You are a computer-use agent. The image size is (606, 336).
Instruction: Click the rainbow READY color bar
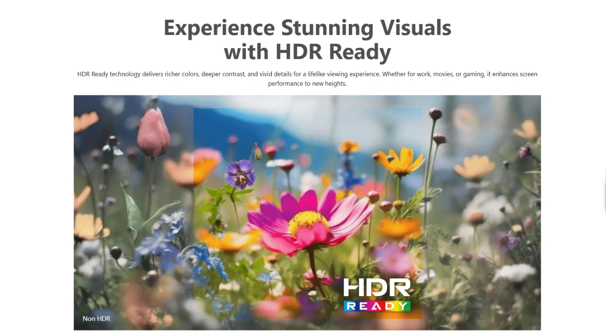(377, 306)
